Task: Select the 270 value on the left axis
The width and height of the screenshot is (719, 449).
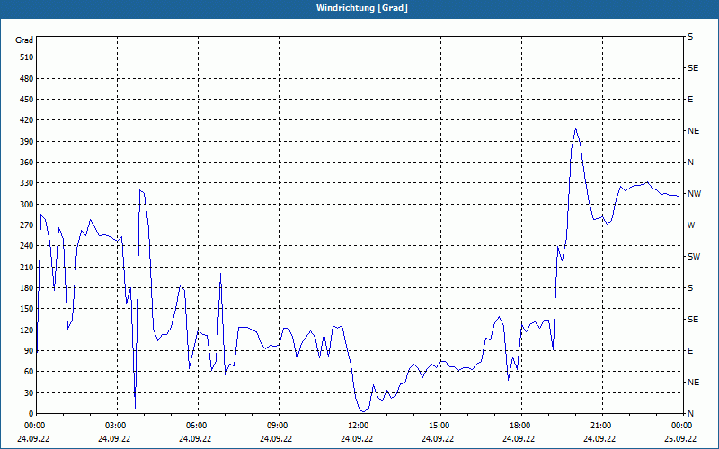Action: click(x=26, y=225)
